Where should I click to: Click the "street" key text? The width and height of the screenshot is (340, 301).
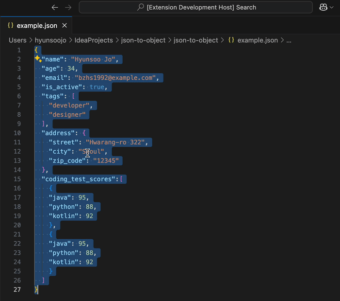point(64,142)
